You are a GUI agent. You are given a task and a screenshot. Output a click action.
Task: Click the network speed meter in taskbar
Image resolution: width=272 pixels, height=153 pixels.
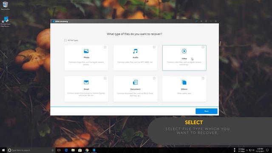(239, 150)
